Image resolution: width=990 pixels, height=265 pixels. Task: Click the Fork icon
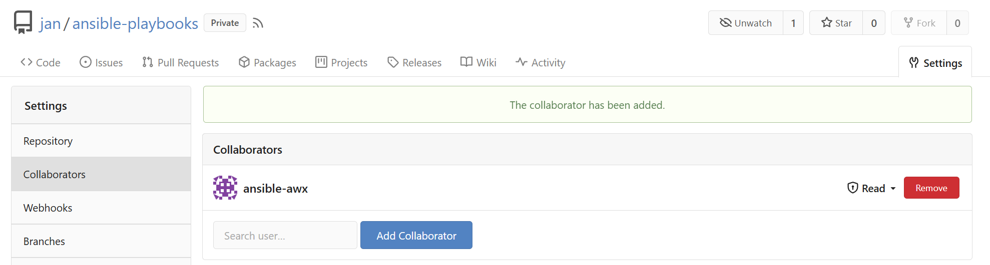(x=908, y=23)
